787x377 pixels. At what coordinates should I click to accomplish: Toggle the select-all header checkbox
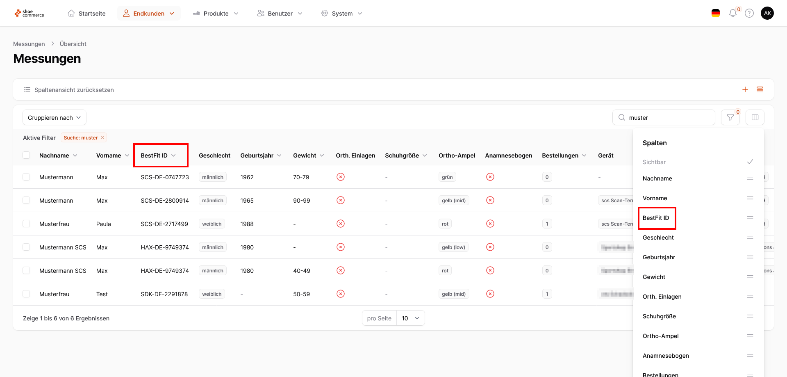pos(26,155)
